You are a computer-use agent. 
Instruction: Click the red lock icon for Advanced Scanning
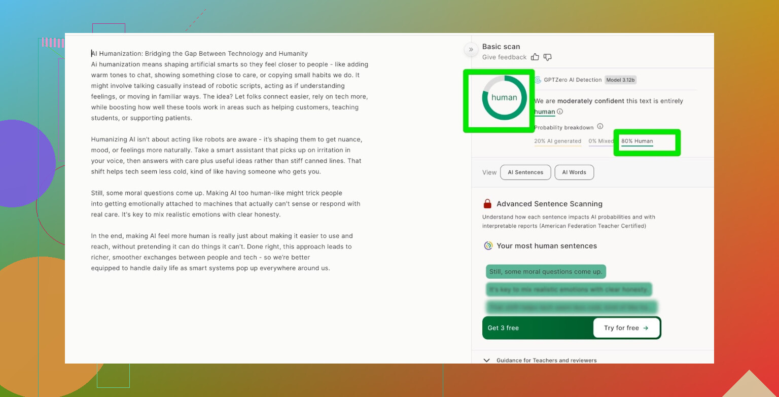487,204
